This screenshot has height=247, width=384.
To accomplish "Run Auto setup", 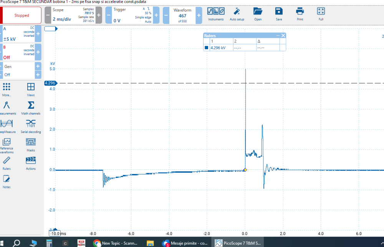I will pyautogui.click(x=237, y=14).
